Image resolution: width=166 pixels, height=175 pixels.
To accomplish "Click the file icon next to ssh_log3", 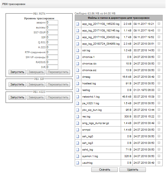I will (x=77, y=143).
